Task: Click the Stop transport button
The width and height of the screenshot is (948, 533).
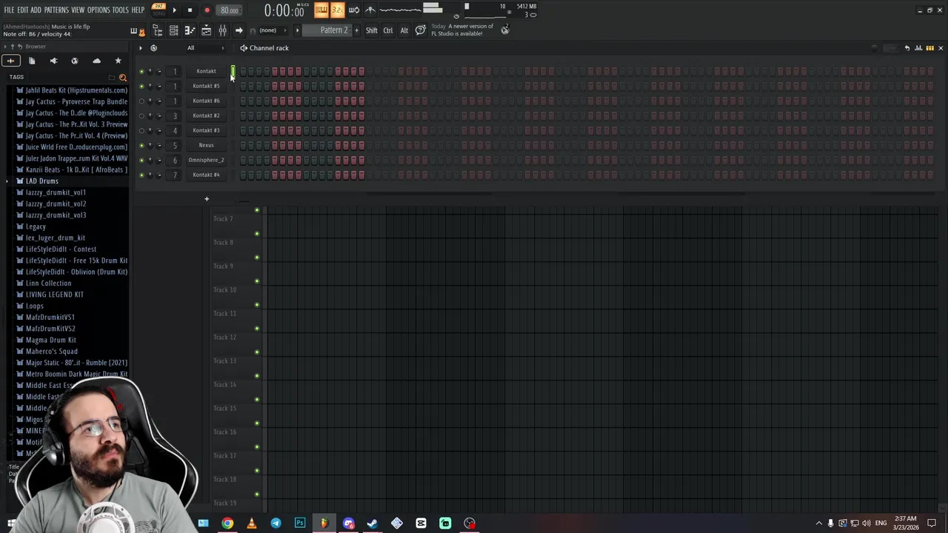Action: click(x=190, y=10)
